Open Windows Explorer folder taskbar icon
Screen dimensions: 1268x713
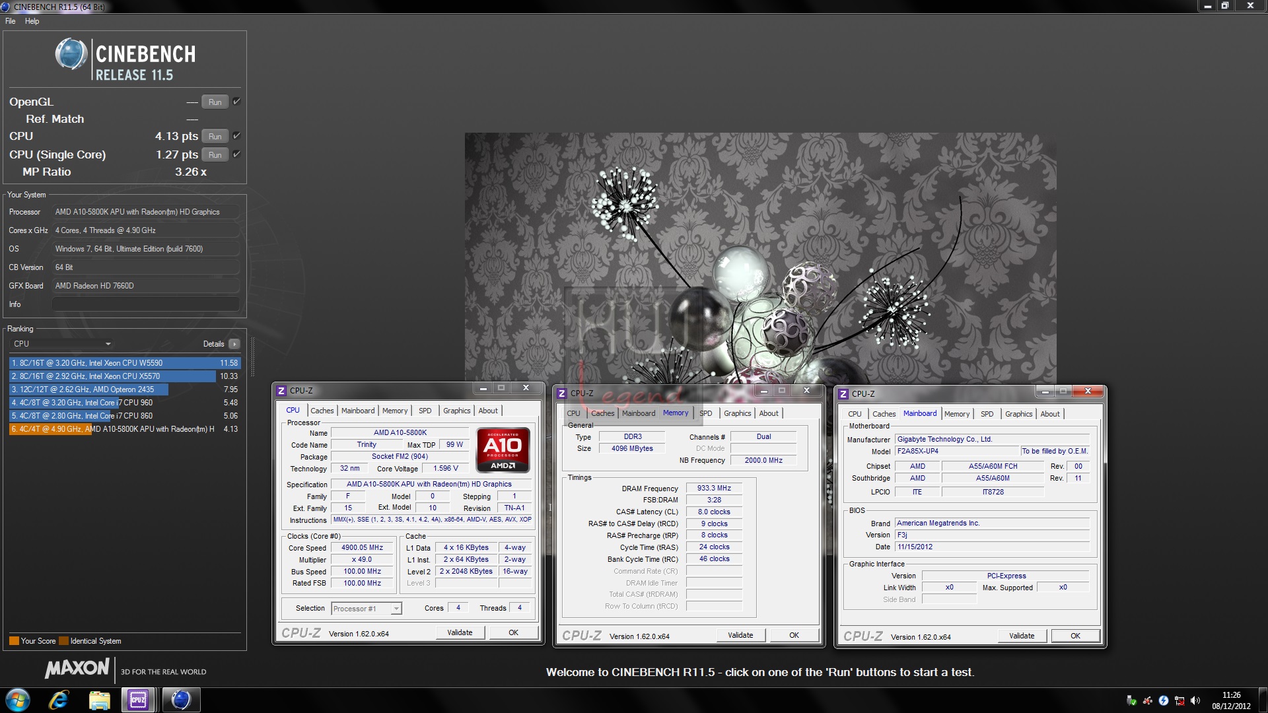click(x=99, y=700)
